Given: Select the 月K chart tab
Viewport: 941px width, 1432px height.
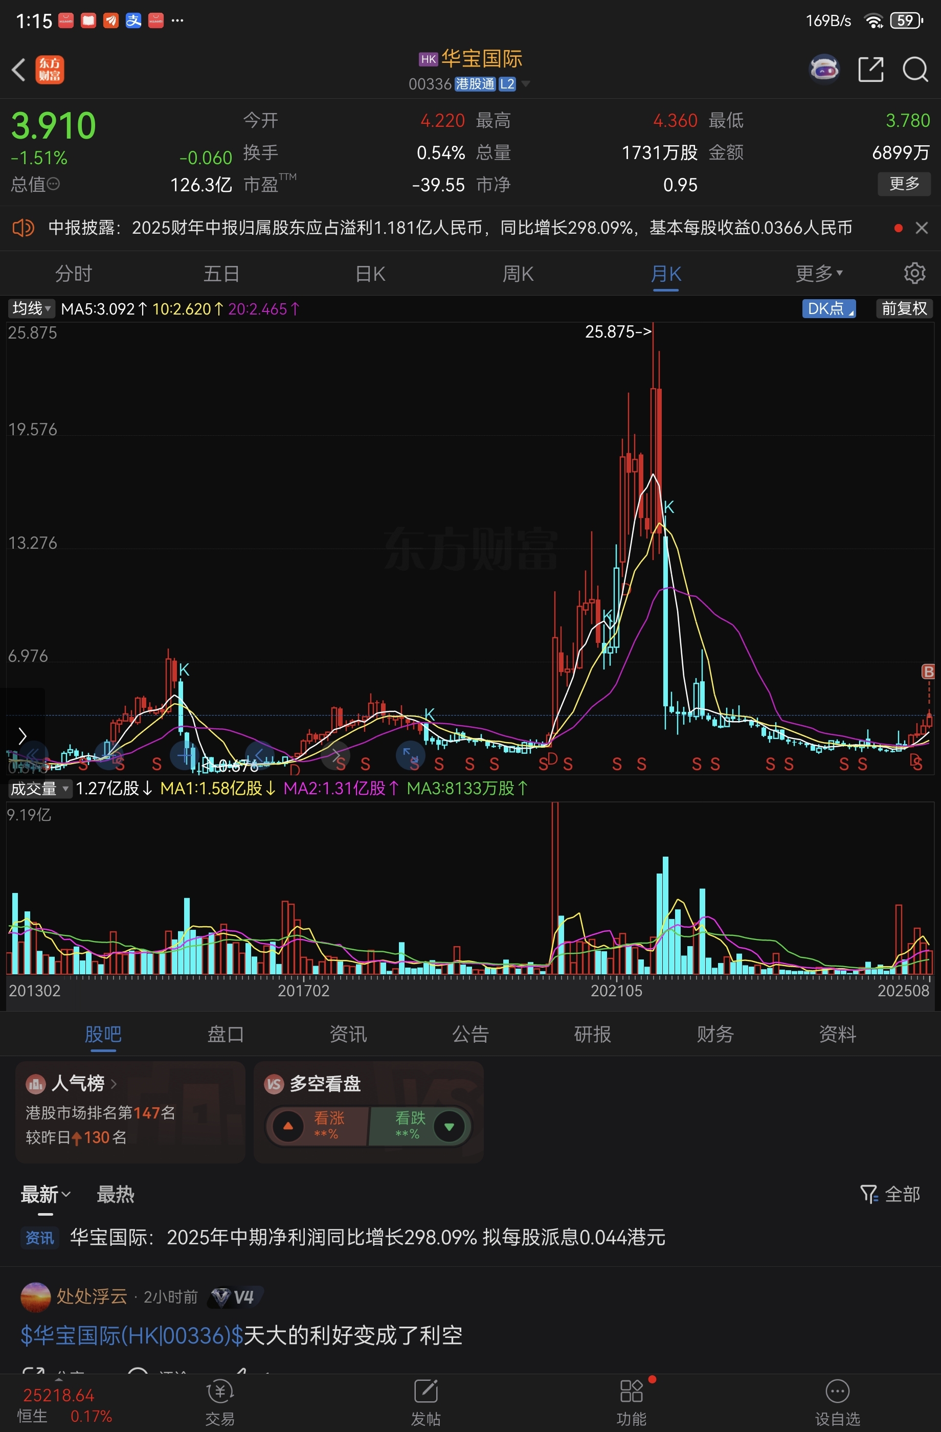Looking at the screenshot, I should click(x=666, y=274).
